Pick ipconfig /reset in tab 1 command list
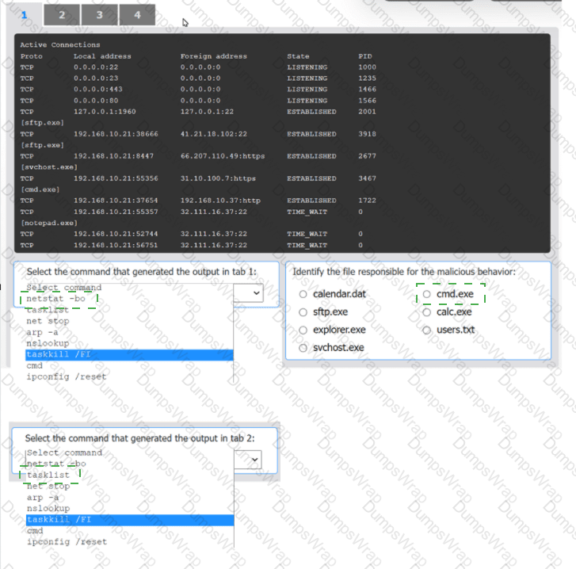 pyautogui.click(x=66, y=376)
